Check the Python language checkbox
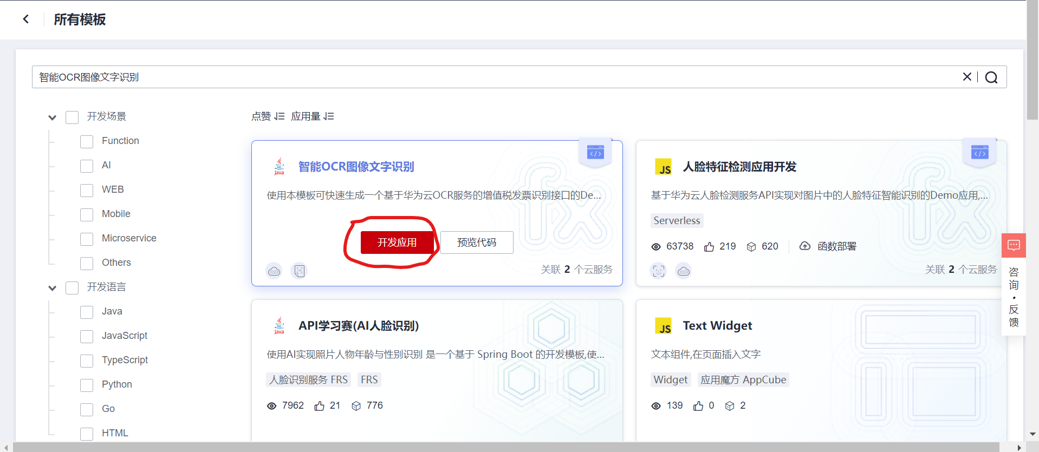Image resolution: width=1039 pixels, height=452 pixels. pyautogui.click(x=87, y=385)
